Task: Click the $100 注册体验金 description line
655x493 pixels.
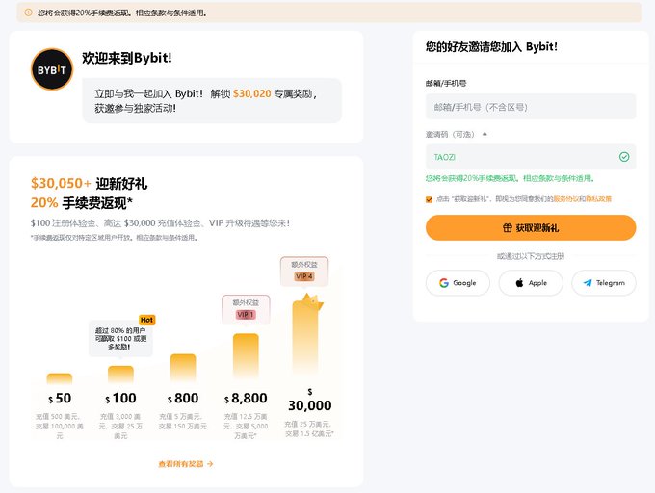Action: pos(160,223)
